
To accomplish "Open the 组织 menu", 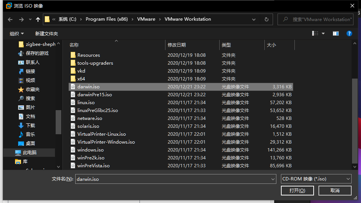I will pyautogui.click(x=17, y=33).
